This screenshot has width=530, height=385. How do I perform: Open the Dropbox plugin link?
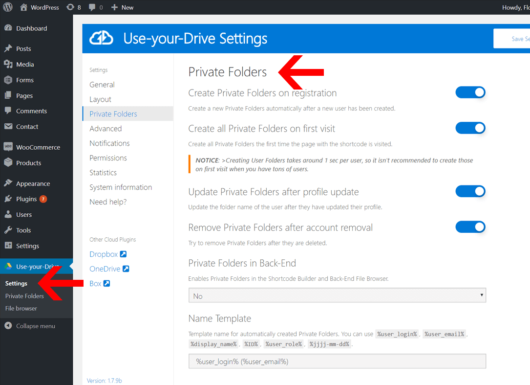point(104,254)
